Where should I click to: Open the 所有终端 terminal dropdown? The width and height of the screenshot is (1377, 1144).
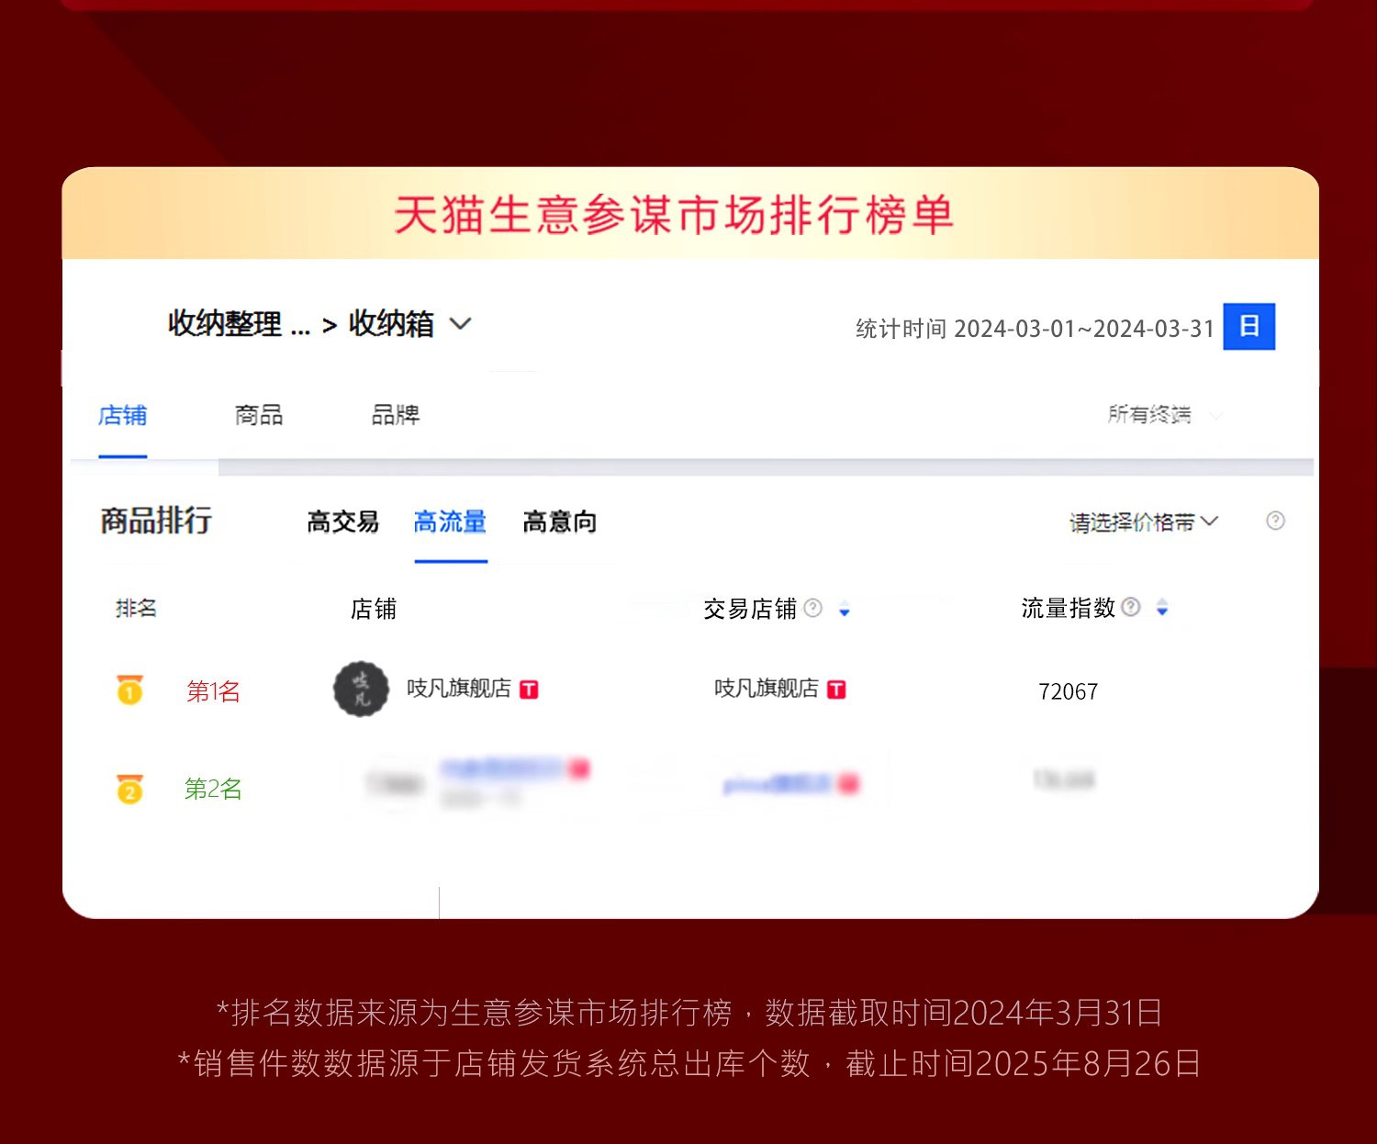tap(1164, 415)
